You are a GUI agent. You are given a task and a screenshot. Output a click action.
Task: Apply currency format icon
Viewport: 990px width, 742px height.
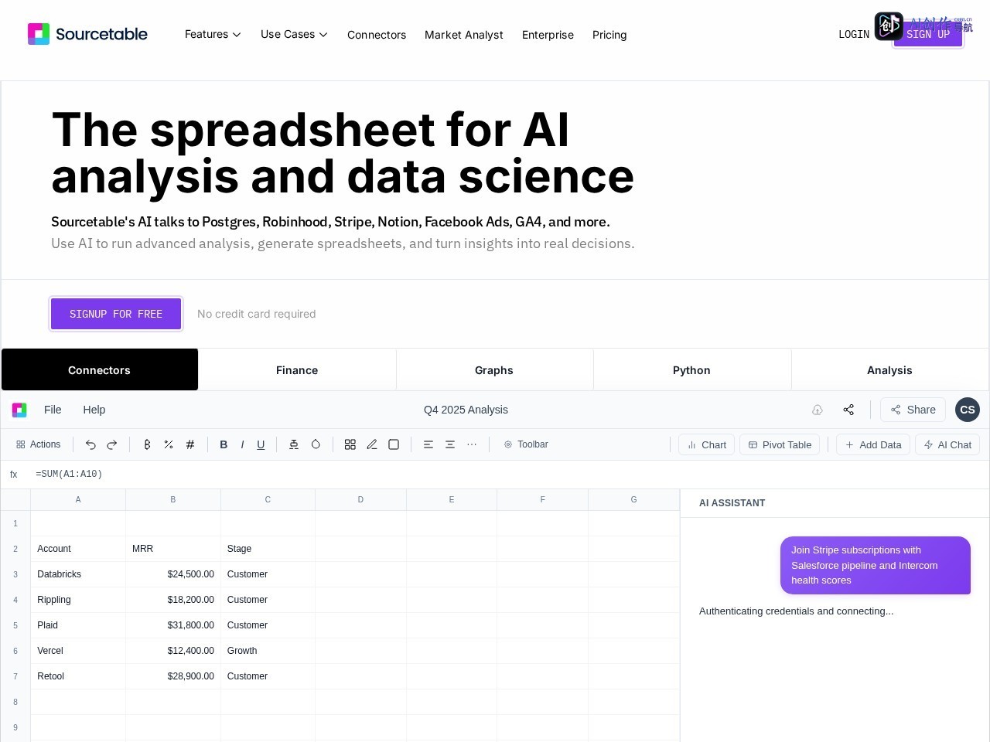pos(147,444)
